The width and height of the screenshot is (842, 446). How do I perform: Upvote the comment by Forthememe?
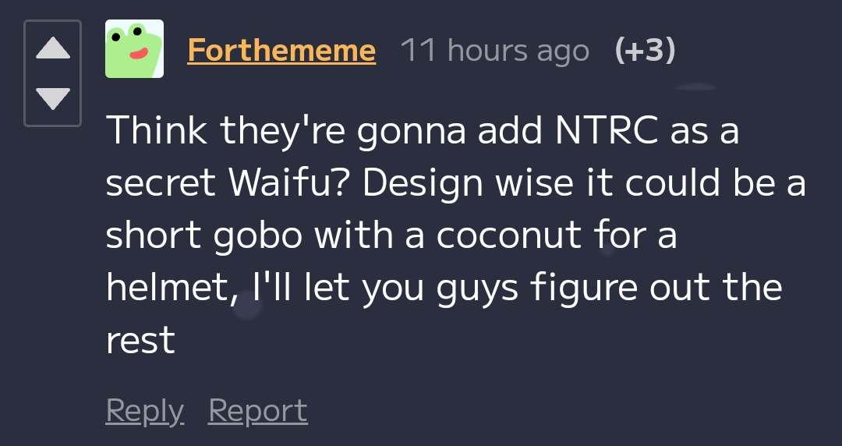[53, 48]
